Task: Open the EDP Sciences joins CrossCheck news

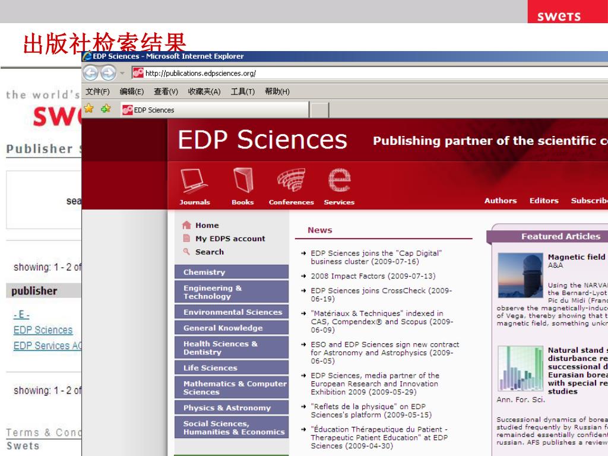Action: tap(381, 294)
